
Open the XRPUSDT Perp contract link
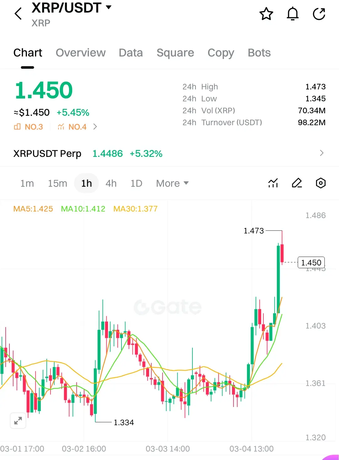(47, 153)
